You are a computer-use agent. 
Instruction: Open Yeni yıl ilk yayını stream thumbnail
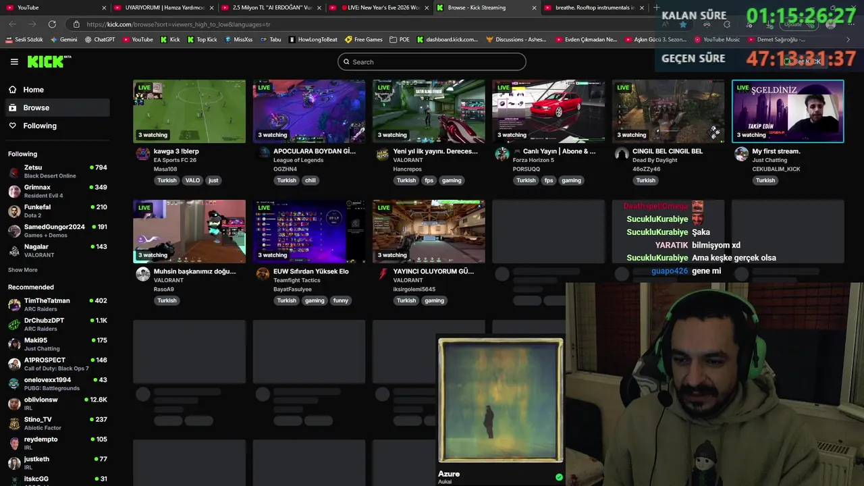pyautogui.click(x=429, y=111)
